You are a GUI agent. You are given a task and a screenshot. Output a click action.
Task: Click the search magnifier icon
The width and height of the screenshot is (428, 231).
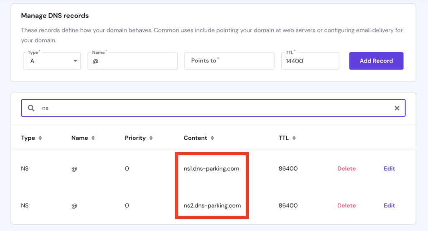pyautogui.click(x=31, y=108)
